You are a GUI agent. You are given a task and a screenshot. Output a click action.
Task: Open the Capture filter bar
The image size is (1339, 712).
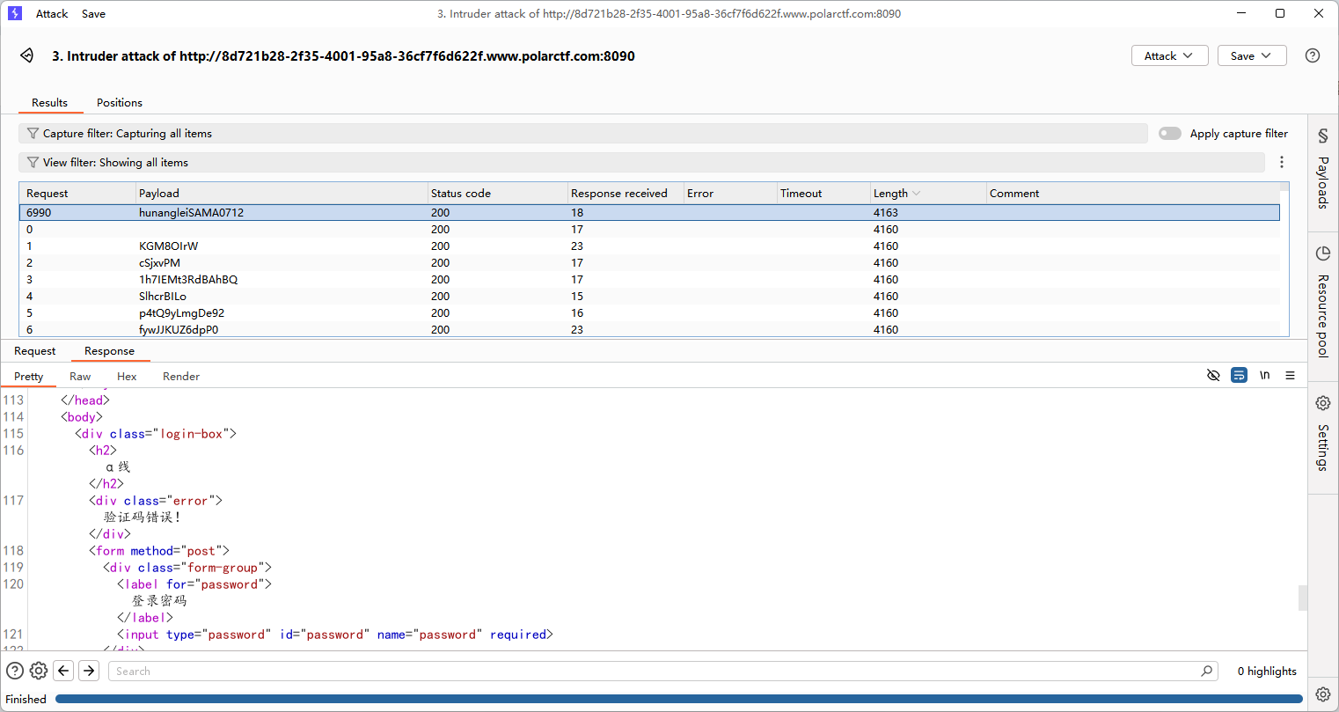coord(582,134)
